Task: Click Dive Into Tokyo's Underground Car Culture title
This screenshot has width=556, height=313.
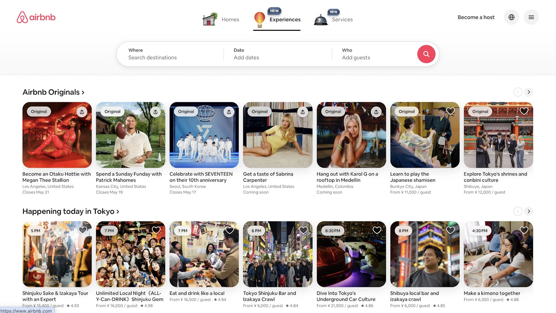Action: click(346, 296)
